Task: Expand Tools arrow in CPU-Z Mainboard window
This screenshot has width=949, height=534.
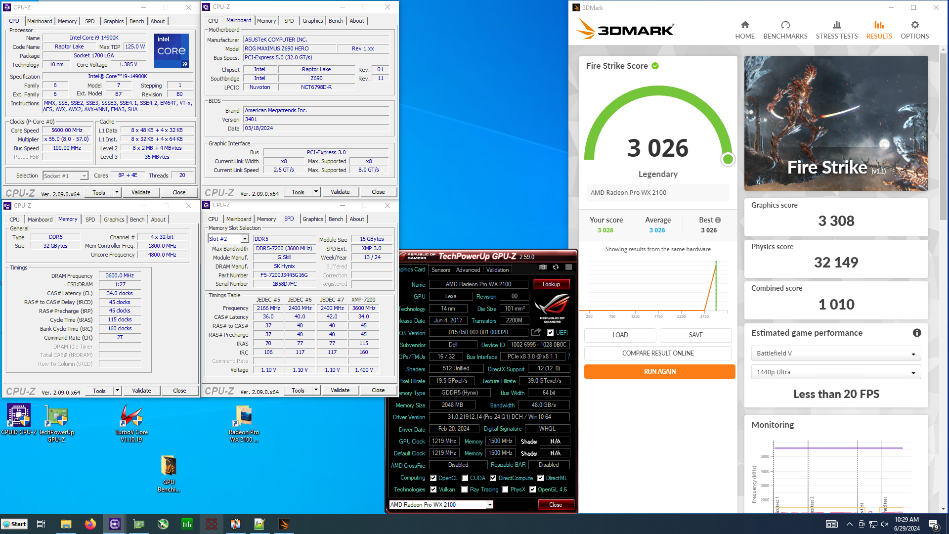Action: pyautogui.click(x=316, y=192)
